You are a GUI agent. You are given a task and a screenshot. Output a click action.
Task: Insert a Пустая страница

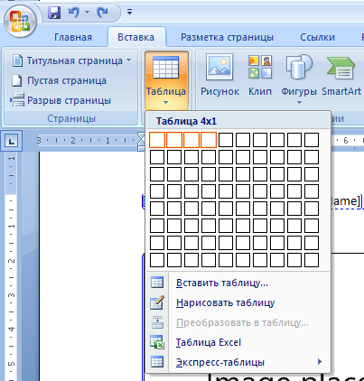59,80
